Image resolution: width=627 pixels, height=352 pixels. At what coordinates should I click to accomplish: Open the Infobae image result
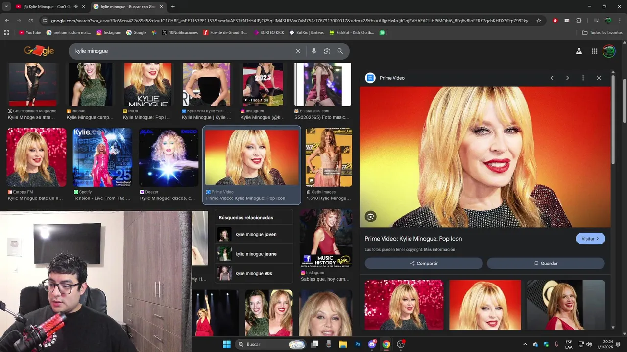[x=90, y=84]
